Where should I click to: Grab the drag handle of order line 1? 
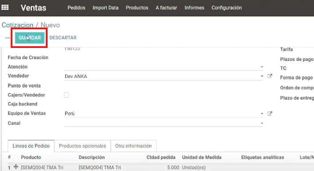(16, 167)
